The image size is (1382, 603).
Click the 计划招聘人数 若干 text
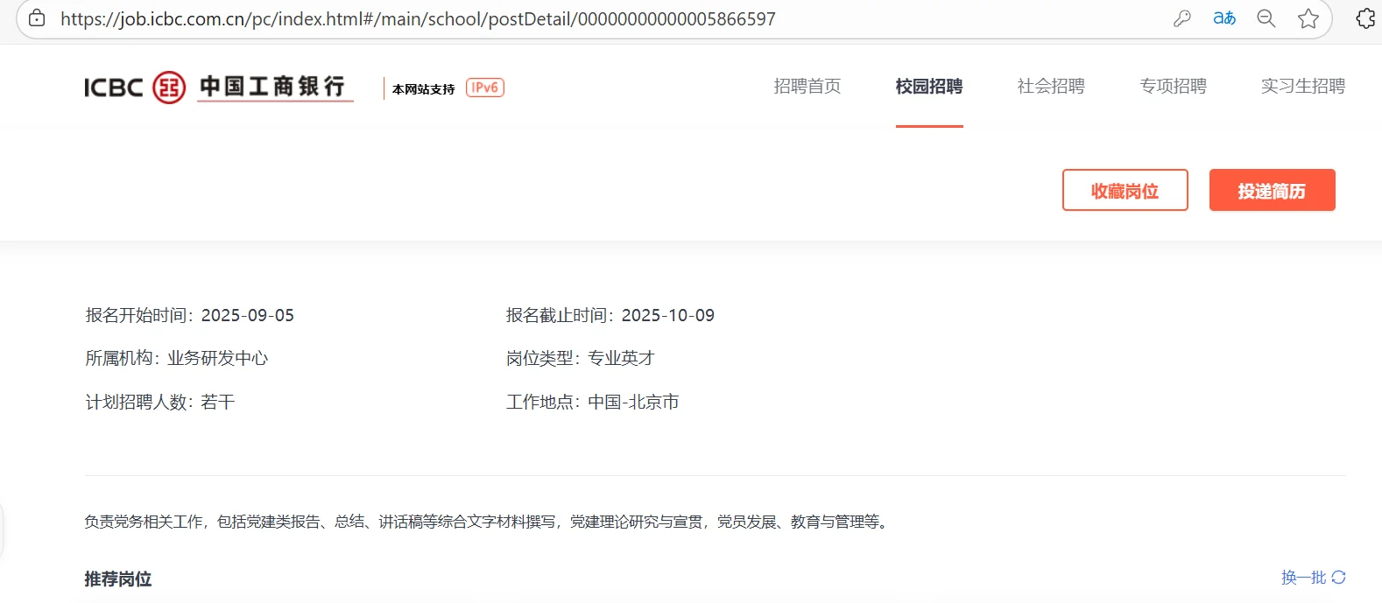pyautogui.click(x=160, y=402)
